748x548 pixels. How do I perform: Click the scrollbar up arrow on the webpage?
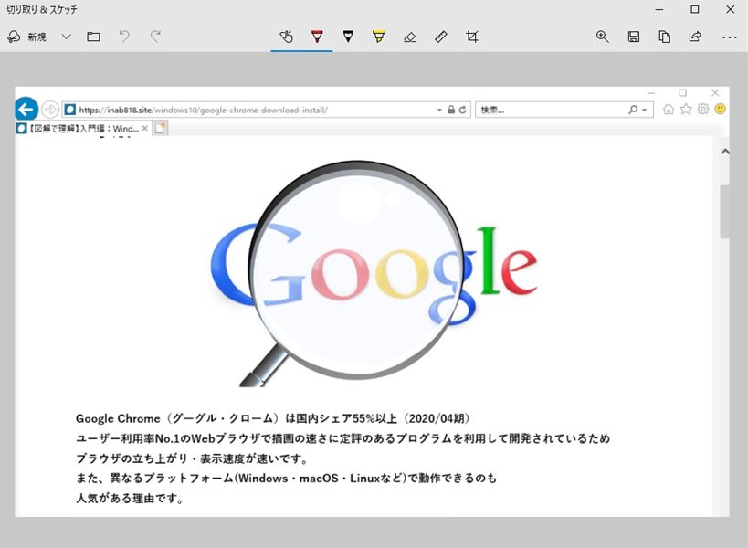click(725, 152)
